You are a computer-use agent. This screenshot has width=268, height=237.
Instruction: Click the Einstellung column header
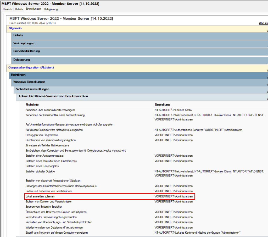click(162, 105)
